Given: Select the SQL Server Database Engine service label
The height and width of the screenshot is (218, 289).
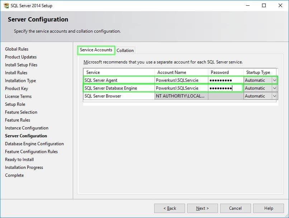Looking at the screenshot, I should point(111,88).
